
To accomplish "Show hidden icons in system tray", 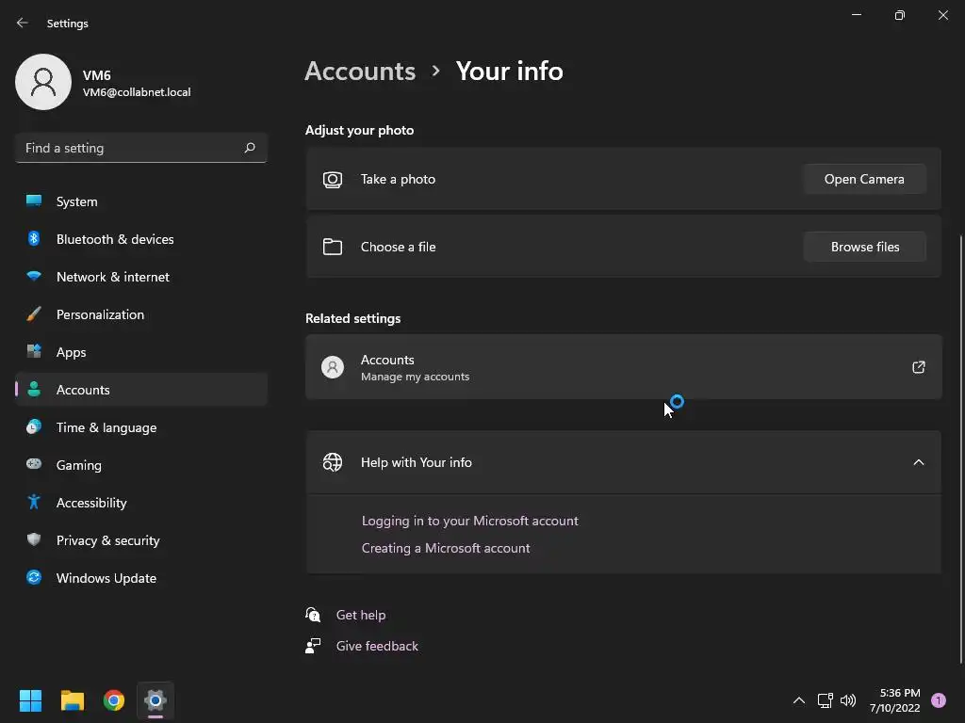I will [x=799, y=700].
